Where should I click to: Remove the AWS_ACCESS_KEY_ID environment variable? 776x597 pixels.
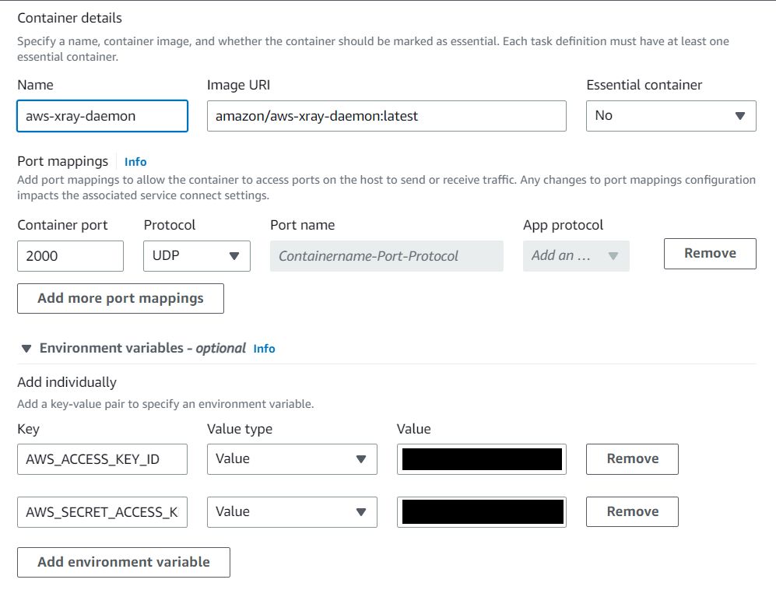(632, 459)
